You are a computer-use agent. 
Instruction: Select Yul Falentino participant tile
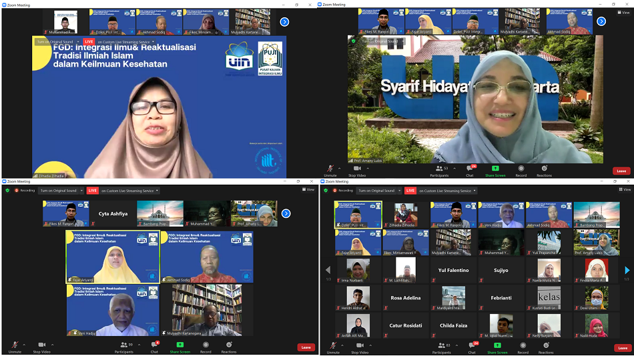tap(453, 270)
